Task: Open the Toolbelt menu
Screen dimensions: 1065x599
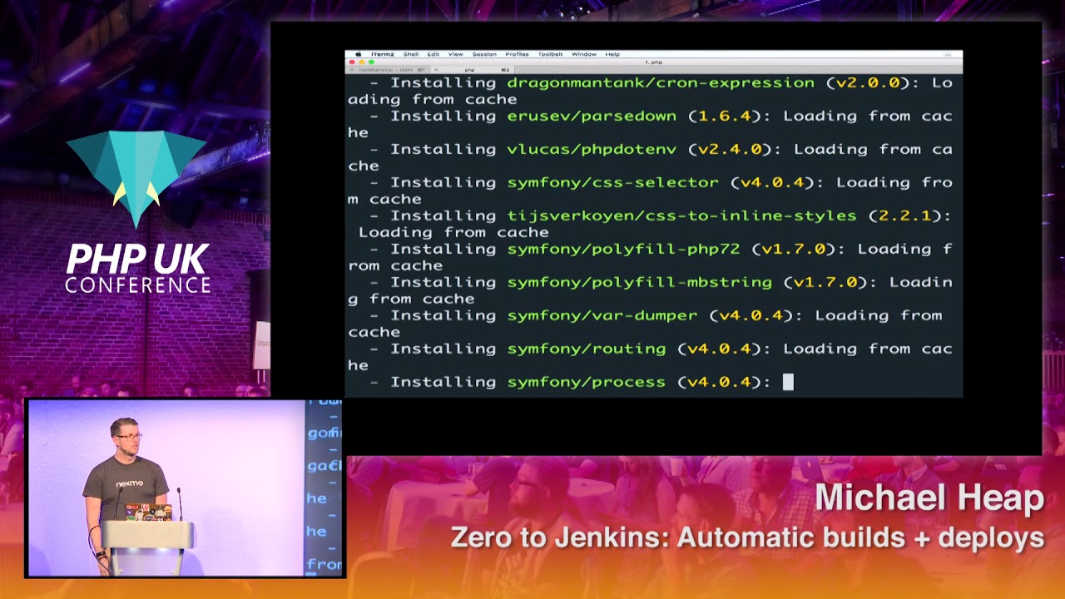Action: (x=550, y=54)
